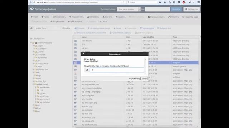Screen dimensions: 229x128
Task: Click the Копировать toolbar button
Action: coord(59,17)
